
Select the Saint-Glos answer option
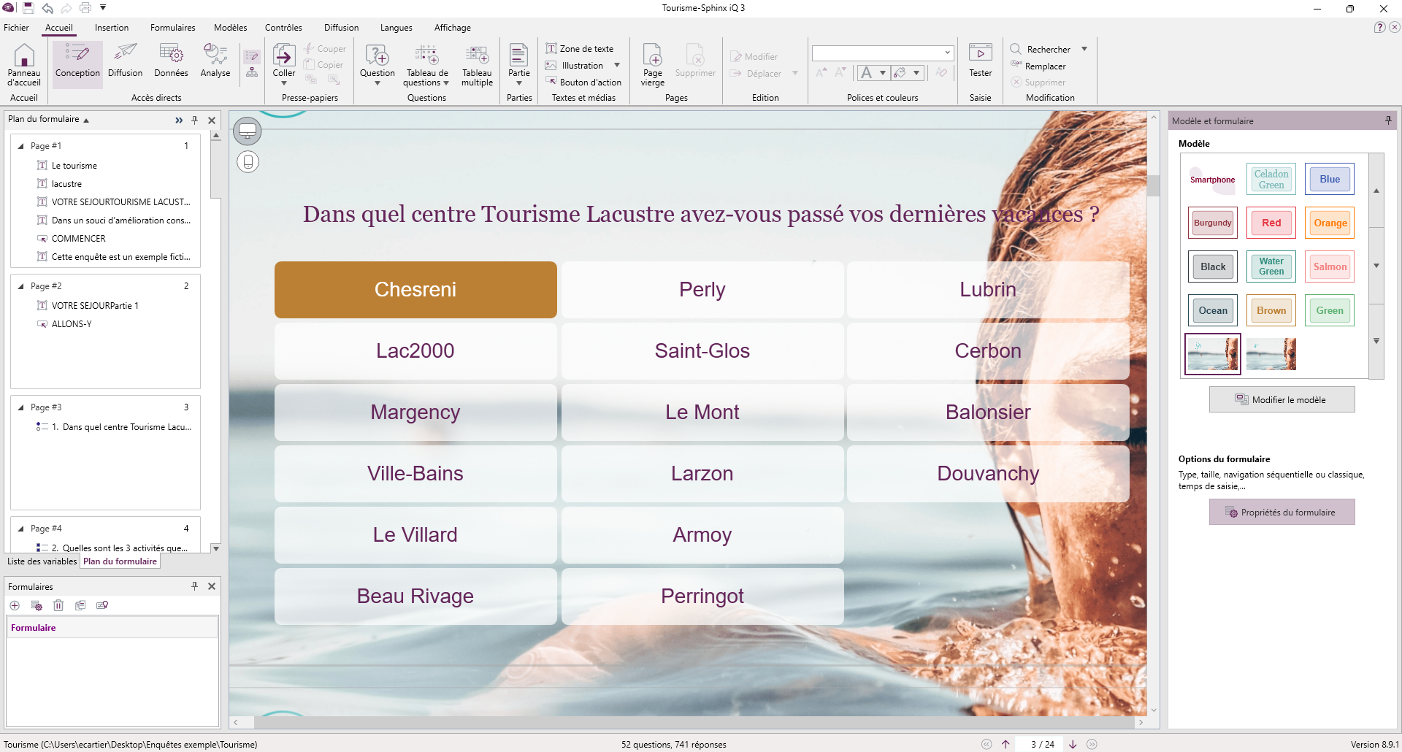pos(702,351)
